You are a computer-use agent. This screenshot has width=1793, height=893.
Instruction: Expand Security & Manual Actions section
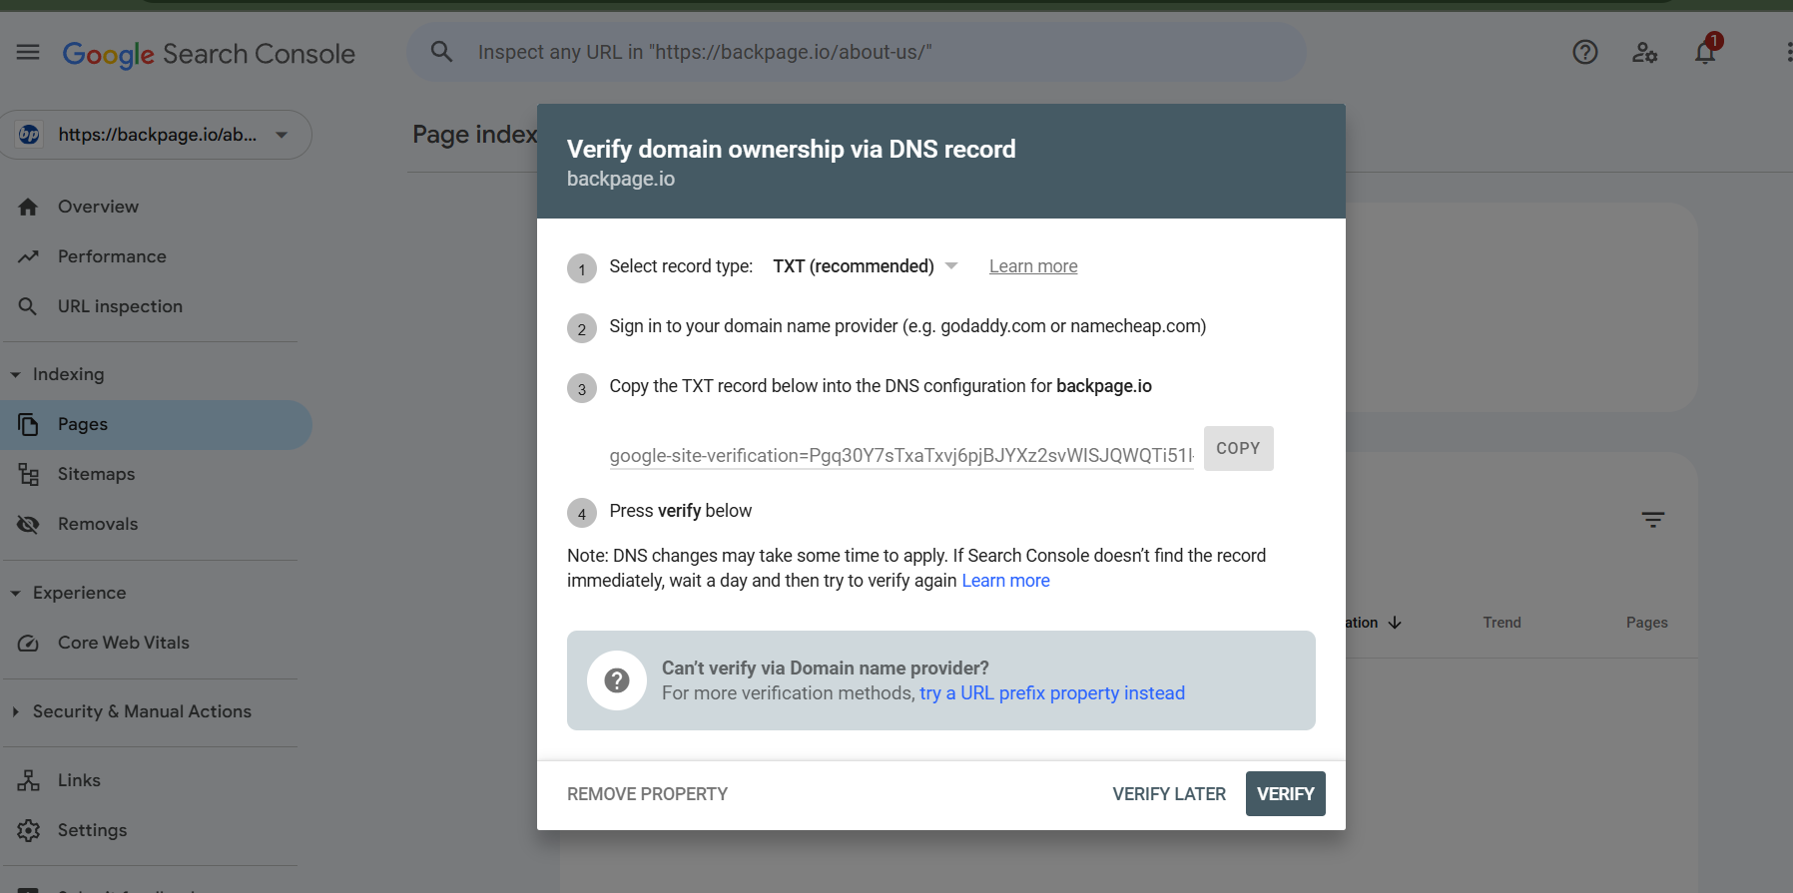15,711
